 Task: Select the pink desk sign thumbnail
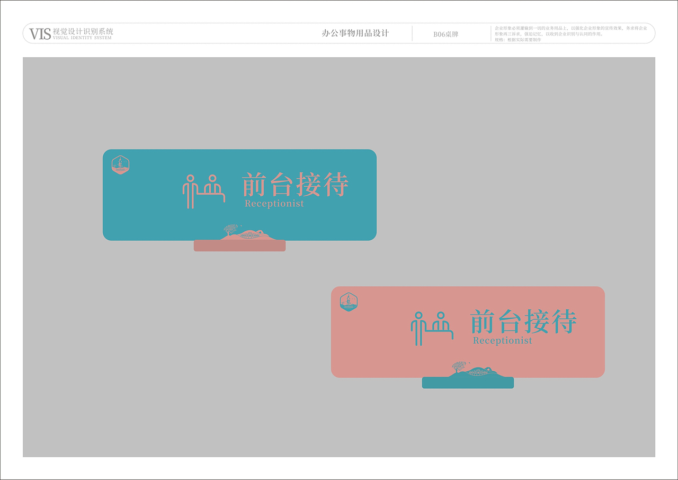pos(468,332)
